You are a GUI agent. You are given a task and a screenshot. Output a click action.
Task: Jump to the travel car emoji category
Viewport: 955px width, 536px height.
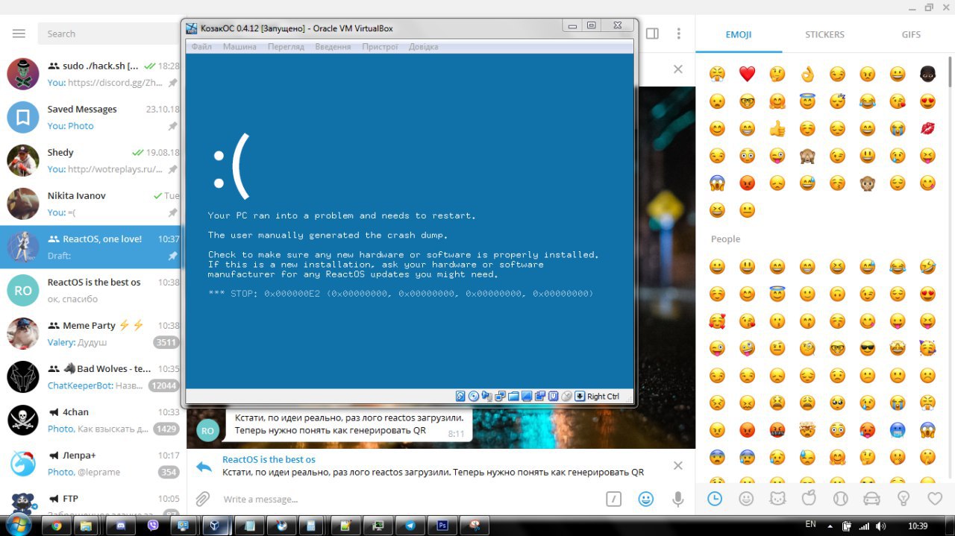(872, 499)
